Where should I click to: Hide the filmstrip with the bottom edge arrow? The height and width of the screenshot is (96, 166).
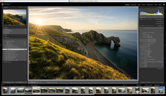[83, 95]
